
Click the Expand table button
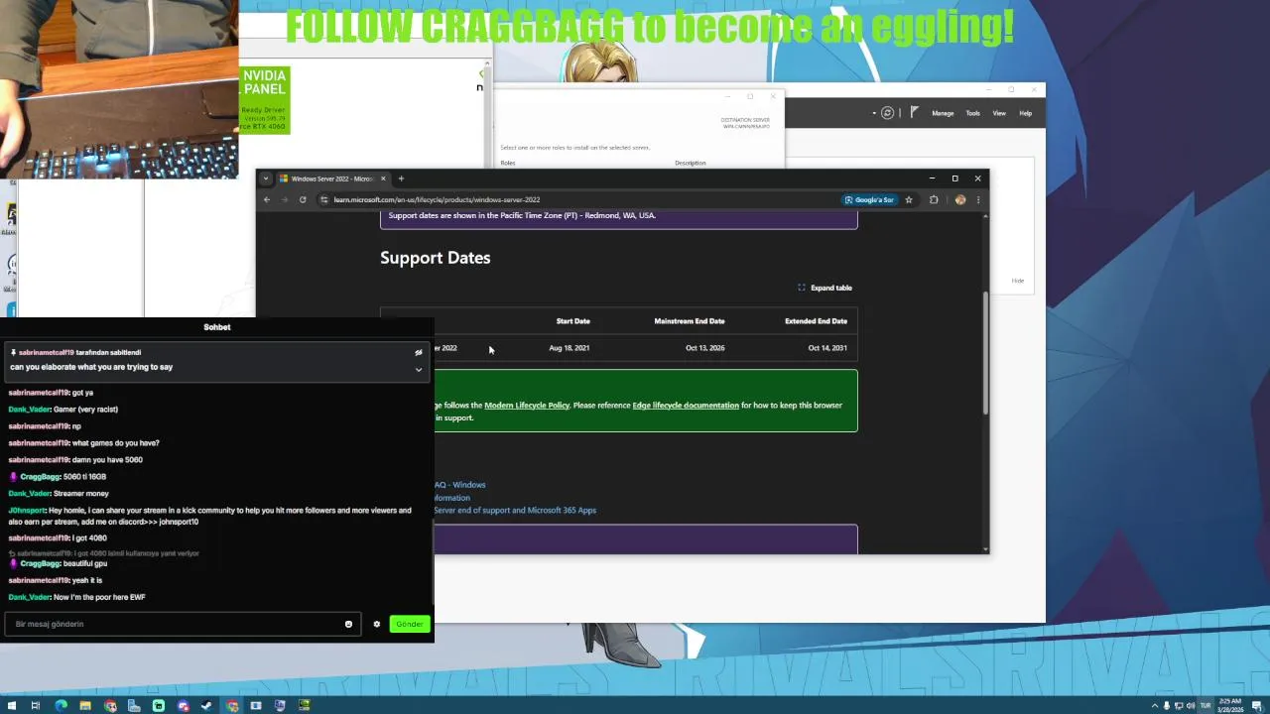(825, 288)
